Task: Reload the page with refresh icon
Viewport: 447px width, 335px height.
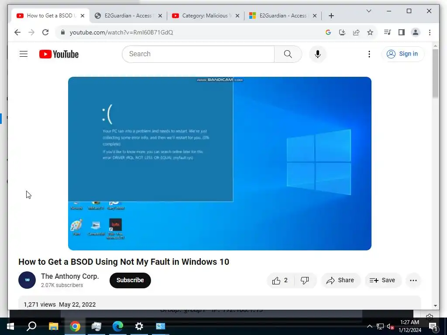Action: 45,32
